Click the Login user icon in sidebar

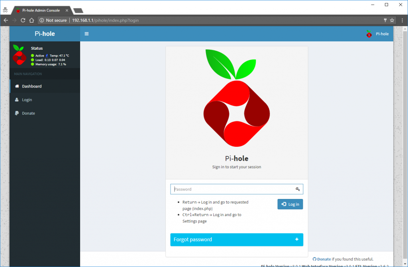16,99
